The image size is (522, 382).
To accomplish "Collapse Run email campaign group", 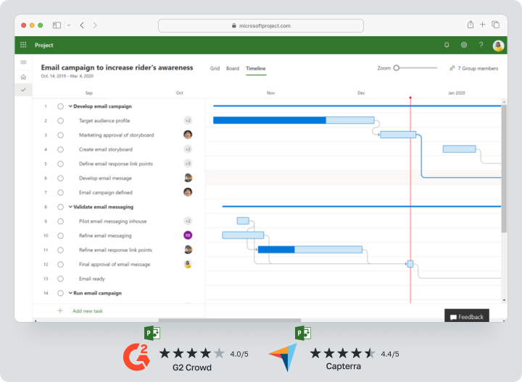I will pyautogui.click(x=70, y=293).
